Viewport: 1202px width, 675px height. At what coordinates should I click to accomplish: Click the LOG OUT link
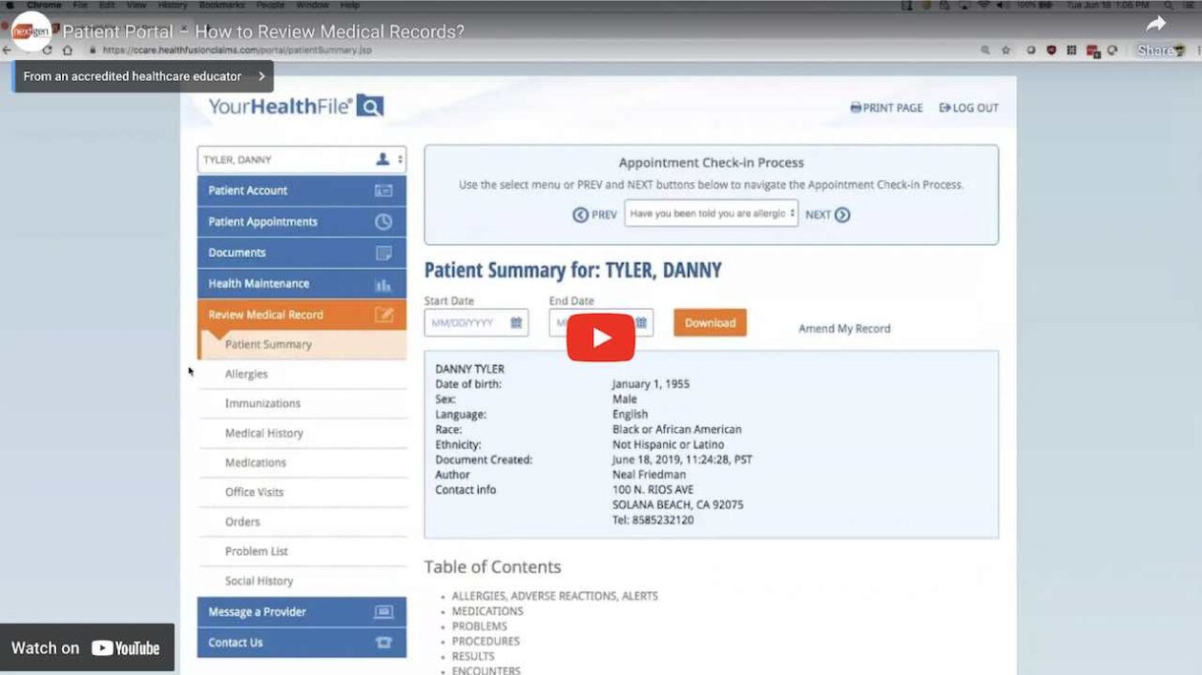point(969,108)
